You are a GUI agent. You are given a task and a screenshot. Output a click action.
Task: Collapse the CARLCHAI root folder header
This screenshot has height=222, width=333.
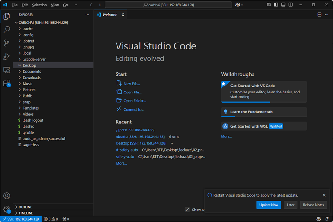(53, 23)
